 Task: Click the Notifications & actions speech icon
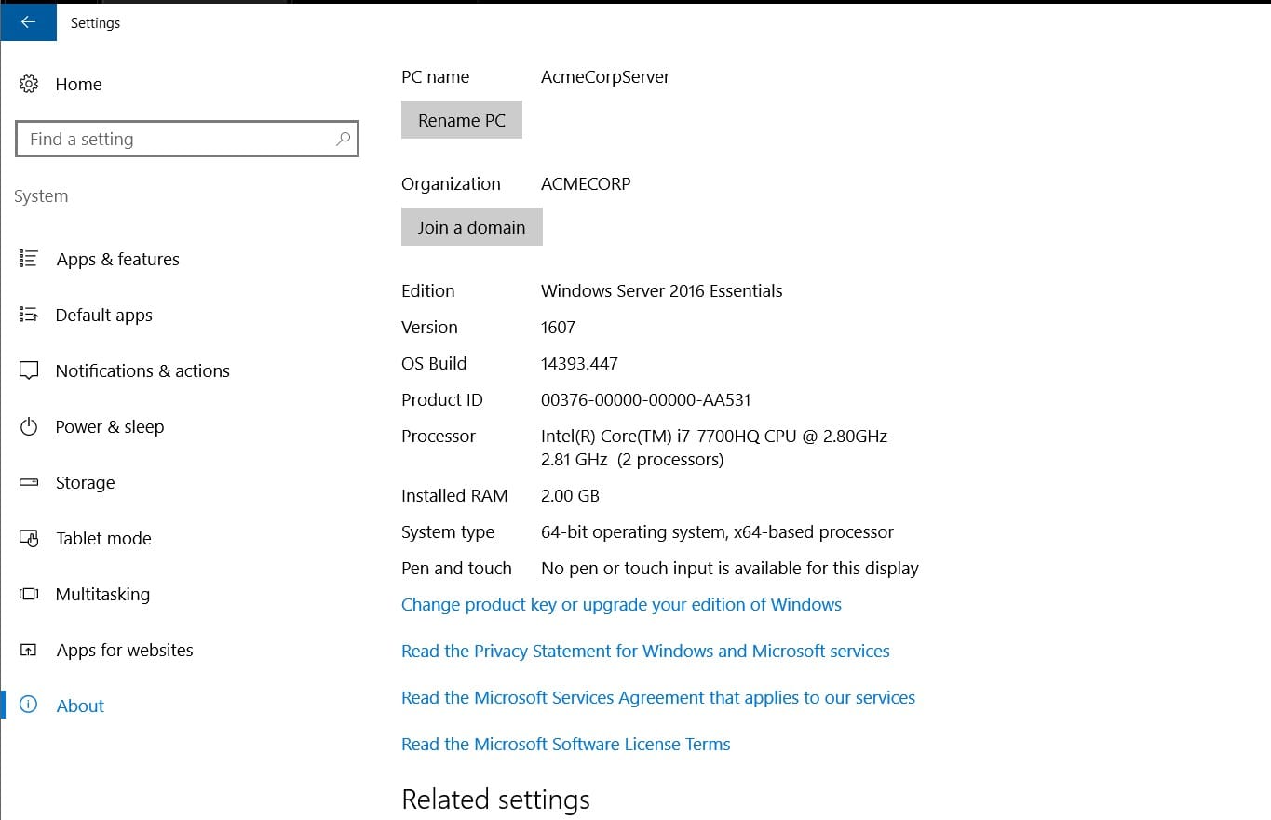pos(29,370)
